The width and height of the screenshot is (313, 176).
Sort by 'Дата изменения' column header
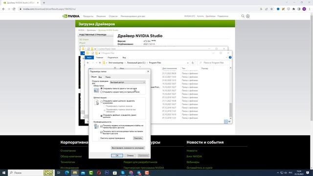tap(170, 68)
